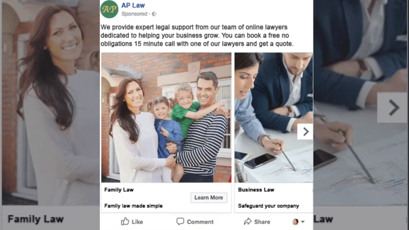Click the Business Law card headline
This screenshot has height=230, width=409.
click(256, 190)
